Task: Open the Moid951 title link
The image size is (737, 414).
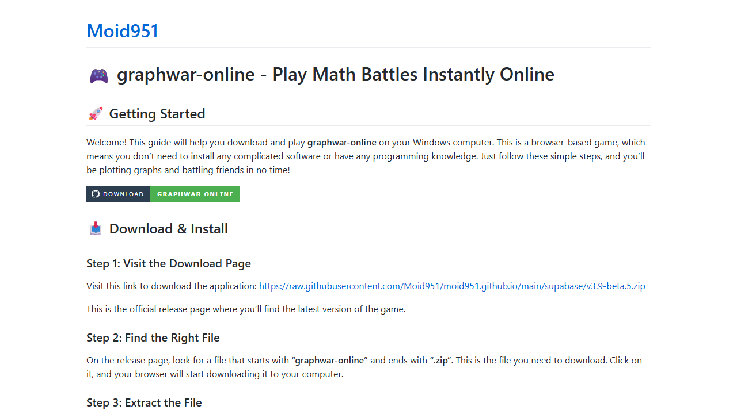Action: [123, 31]
